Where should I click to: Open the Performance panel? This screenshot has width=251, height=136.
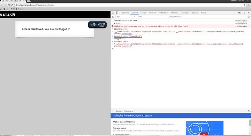click(163, 13)
